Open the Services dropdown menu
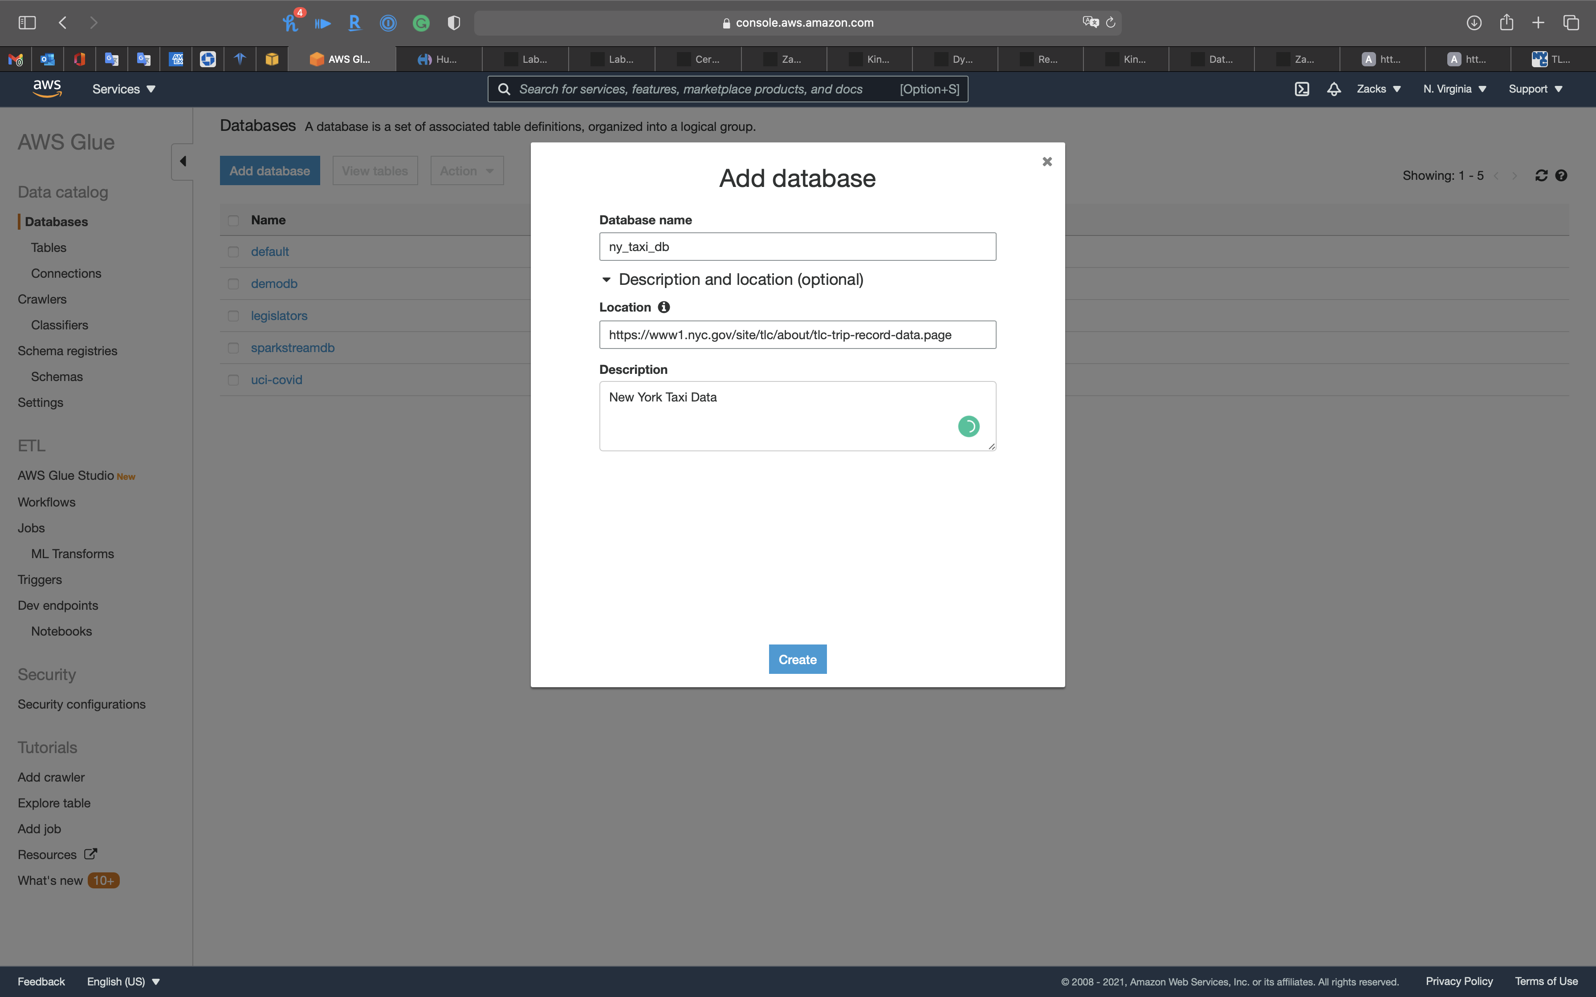The width and height of the screenshot is (1596, 997). [x=123, y=89]
